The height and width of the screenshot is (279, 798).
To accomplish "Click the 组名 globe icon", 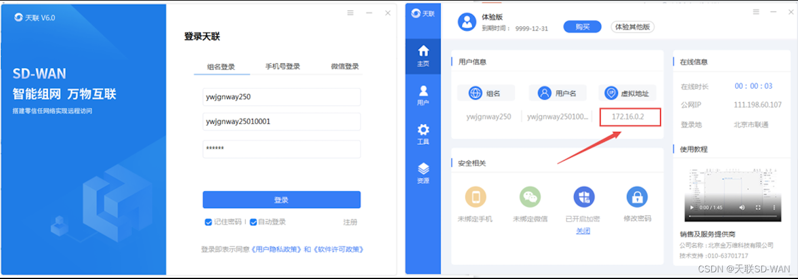I will [x=475, y=93].
